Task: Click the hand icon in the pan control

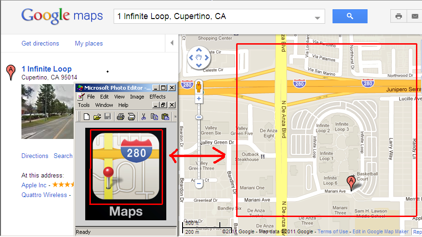Action: point(198,58)
